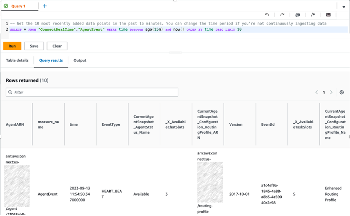350x216 pixels.
Task: Click the comment on editor line 1
Action: 168,24
